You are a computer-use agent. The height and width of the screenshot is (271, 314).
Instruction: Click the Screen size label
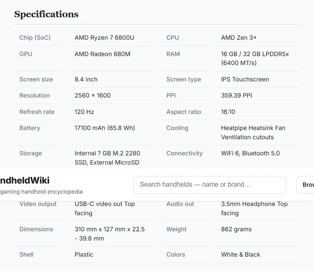(x=36, y=79)
